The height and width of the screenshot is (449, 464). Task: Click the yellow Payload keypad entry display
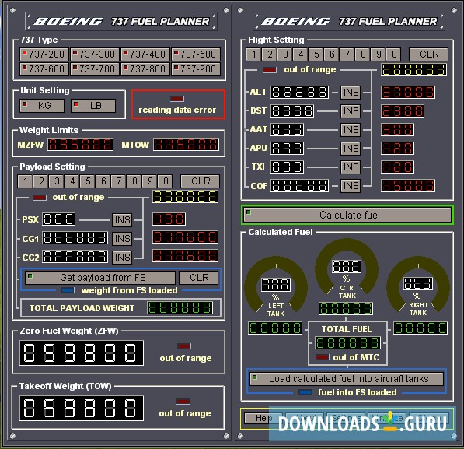click(186, 197)
